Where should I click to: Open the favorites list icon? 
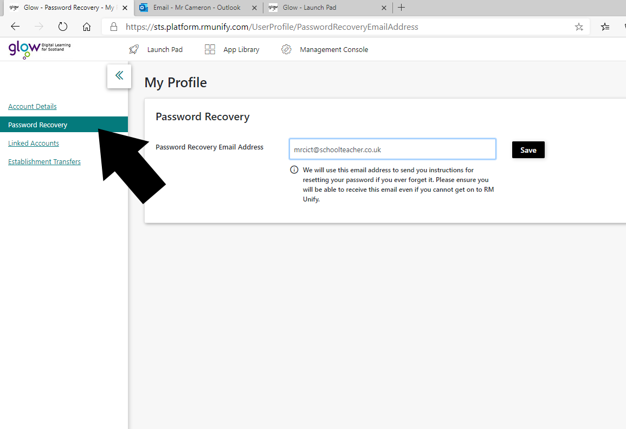point(605,27)
